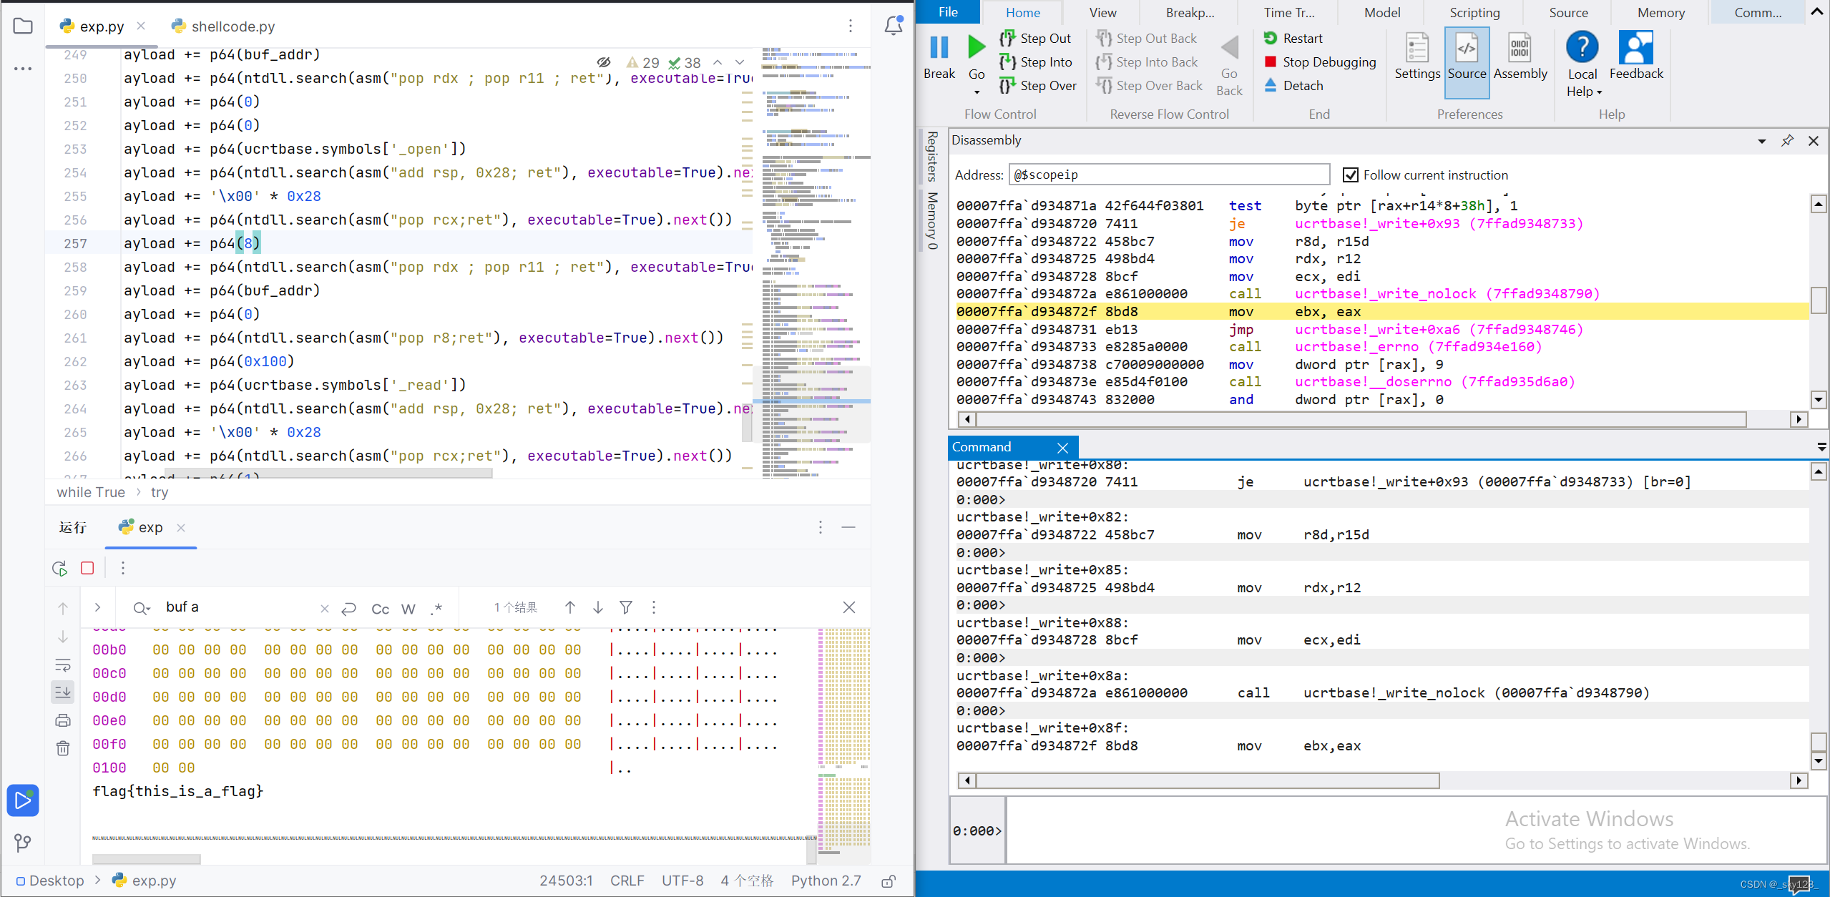Click Stop Debugging red square

pos(1271,62)
